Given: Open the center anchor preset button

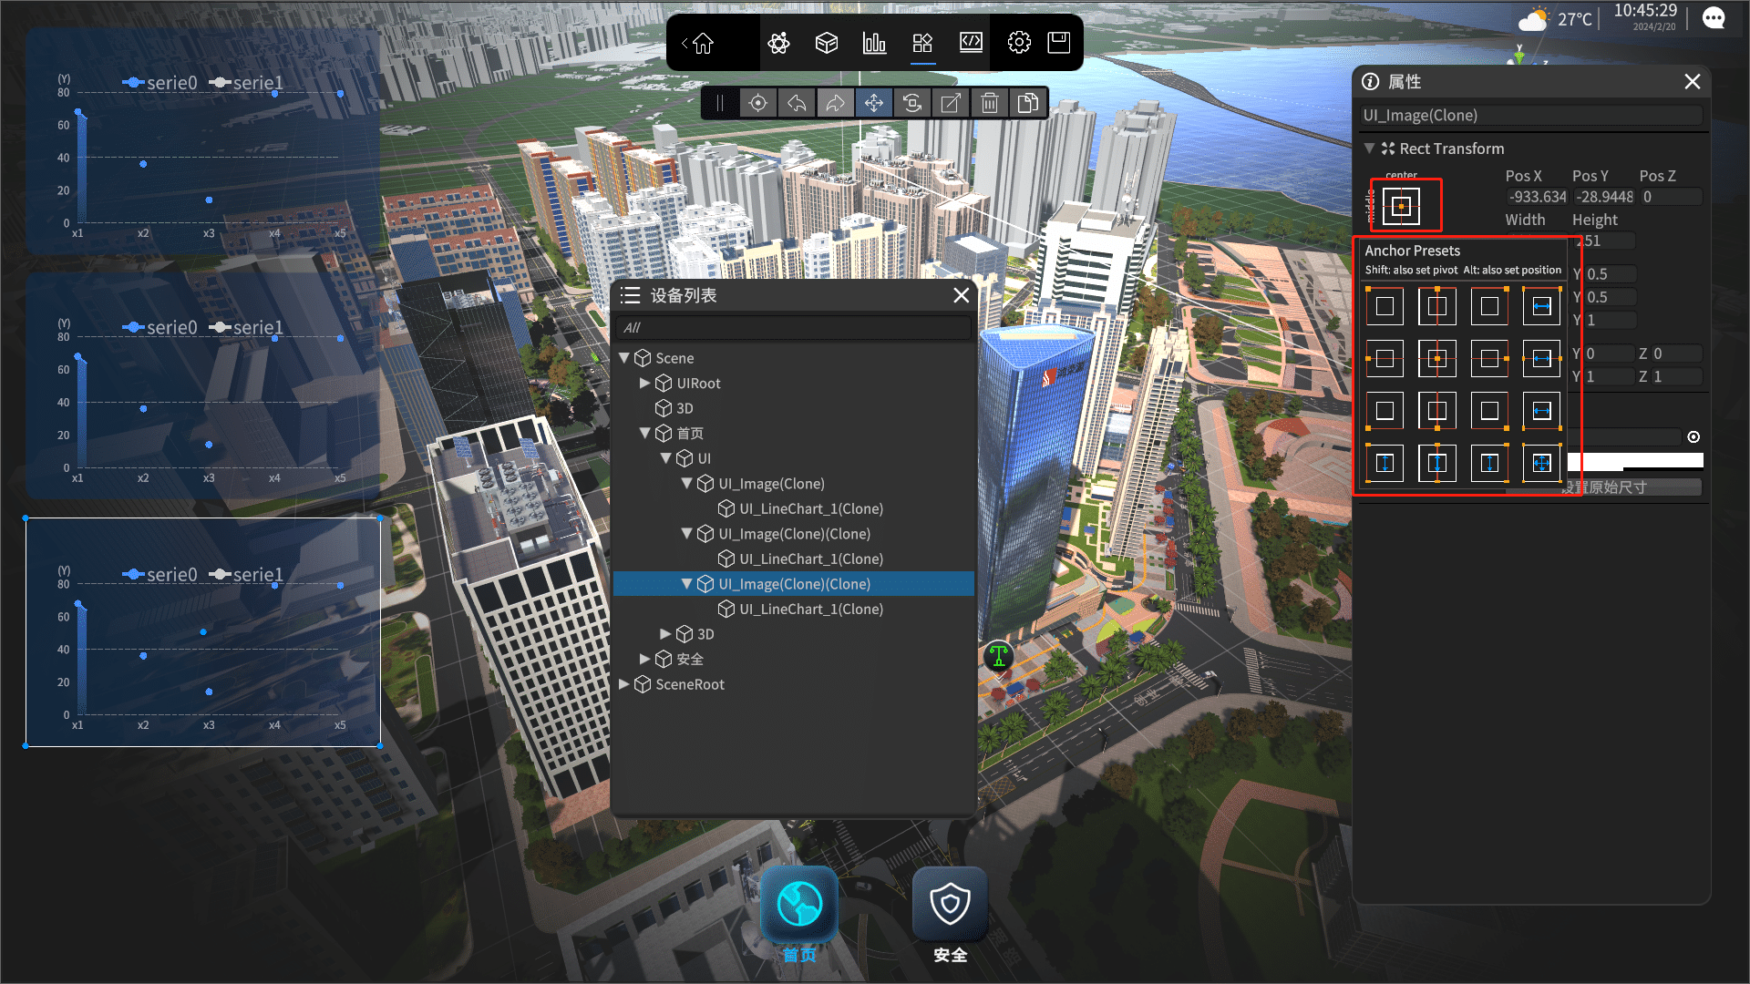Looking at the screenshot, I should point(1402,207).
